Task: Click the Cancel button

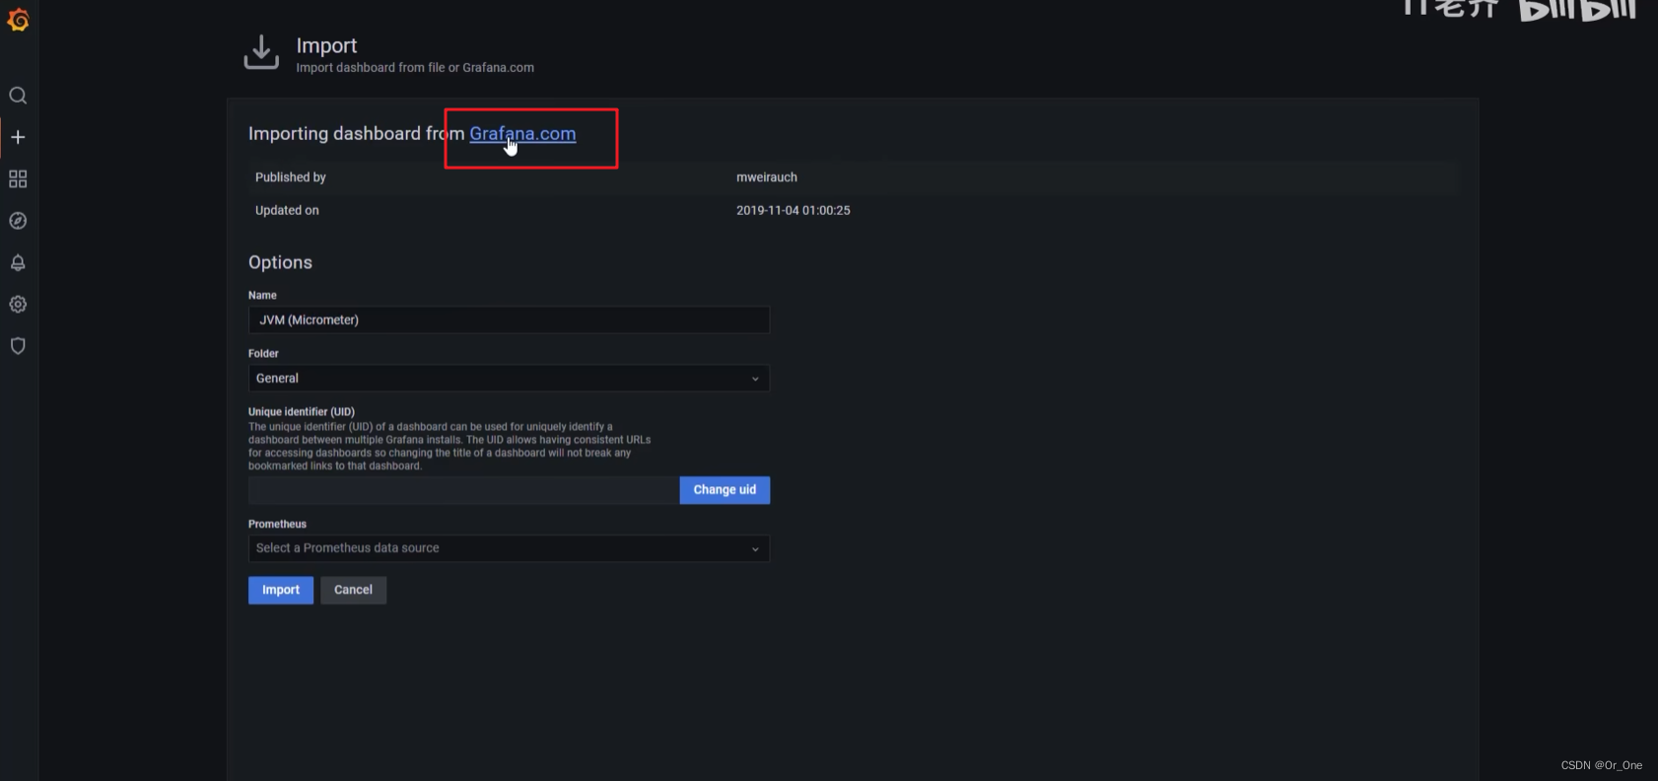Action: [353, 590]
